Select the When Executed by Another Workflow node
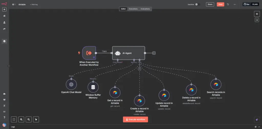 coord(89,53)
